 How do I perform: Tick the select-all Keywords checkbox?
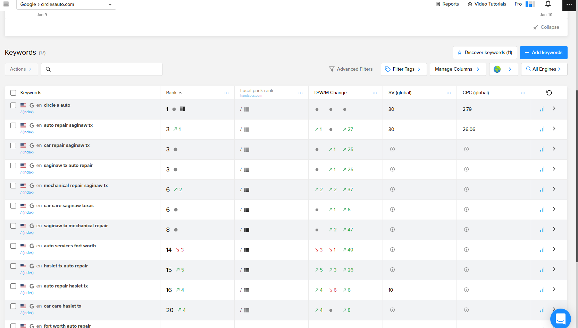(13, 93)
